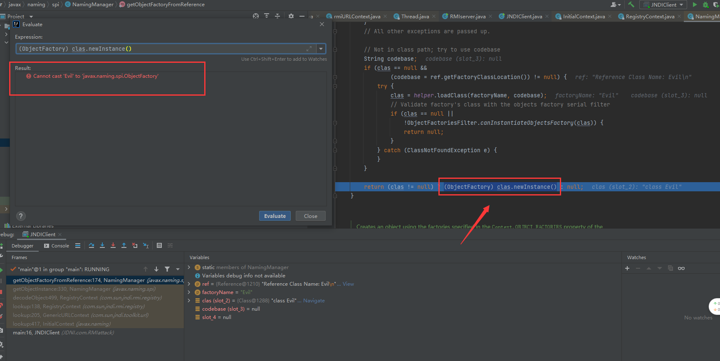Open Evaluate Expression calculator icon
The height and width of the screenshot is (361, 720).
[x=159, y=246]
